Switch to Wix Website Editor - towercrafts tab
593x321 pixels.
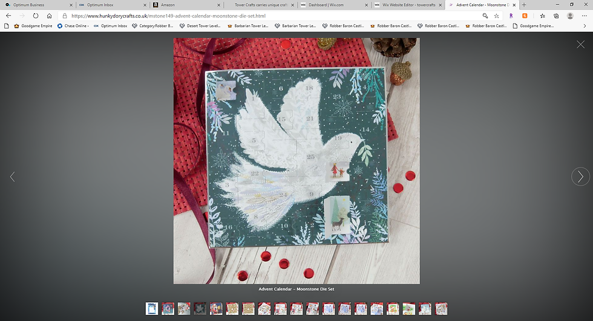point(408,5)
